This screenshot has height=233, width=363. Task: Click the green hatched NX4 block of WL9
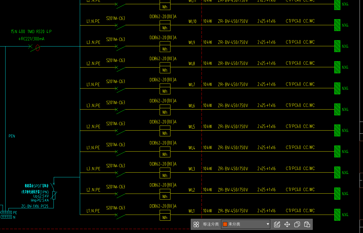[x=337, y=46]
